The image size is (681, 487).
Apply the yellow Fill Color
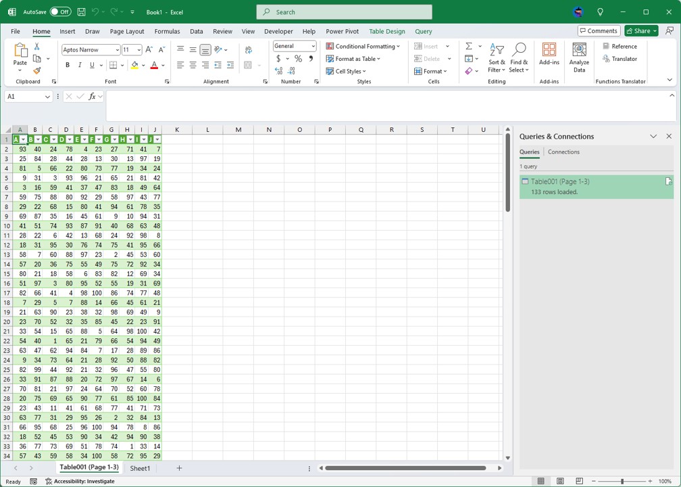pyautogui.click(x=134, y=65)
